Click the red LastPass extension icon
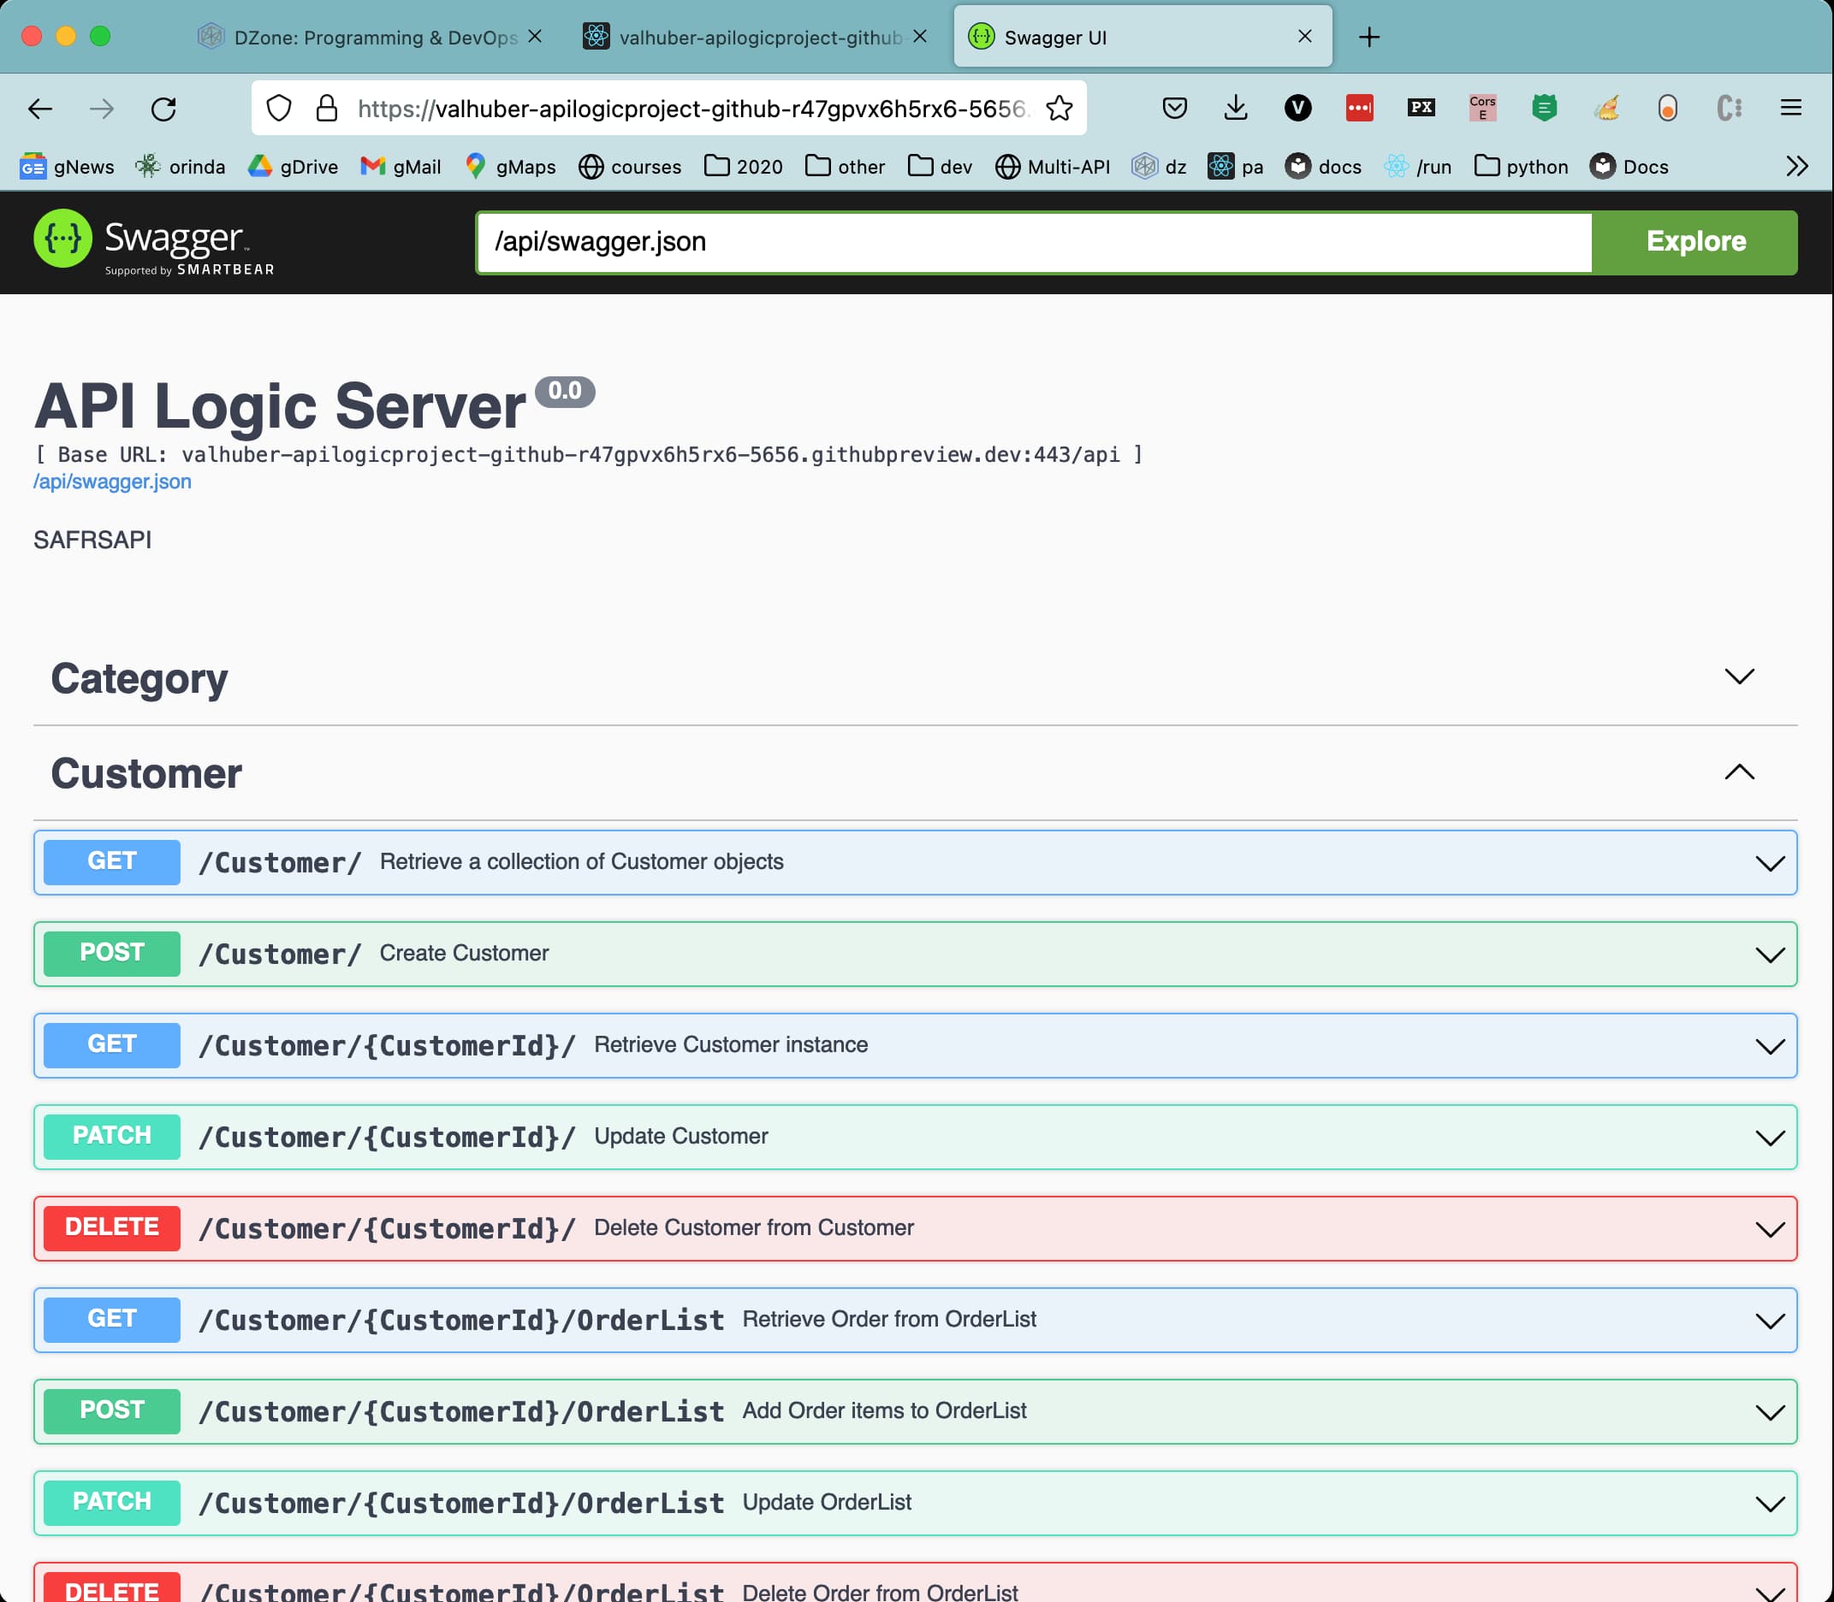This screenshot has width=1834, height=1602. tap(1359, 108)
